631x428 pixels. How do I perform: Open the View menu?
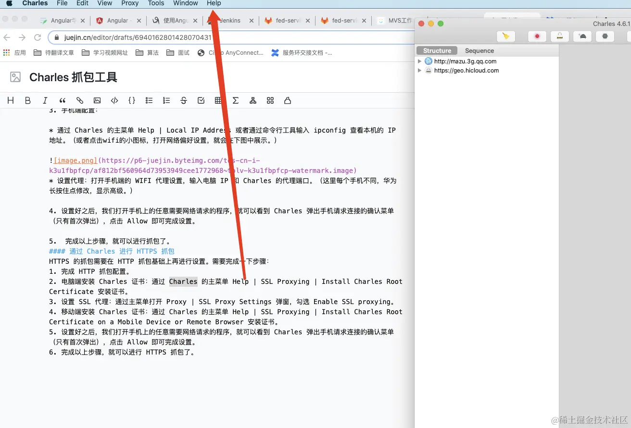tap(104, 3)
